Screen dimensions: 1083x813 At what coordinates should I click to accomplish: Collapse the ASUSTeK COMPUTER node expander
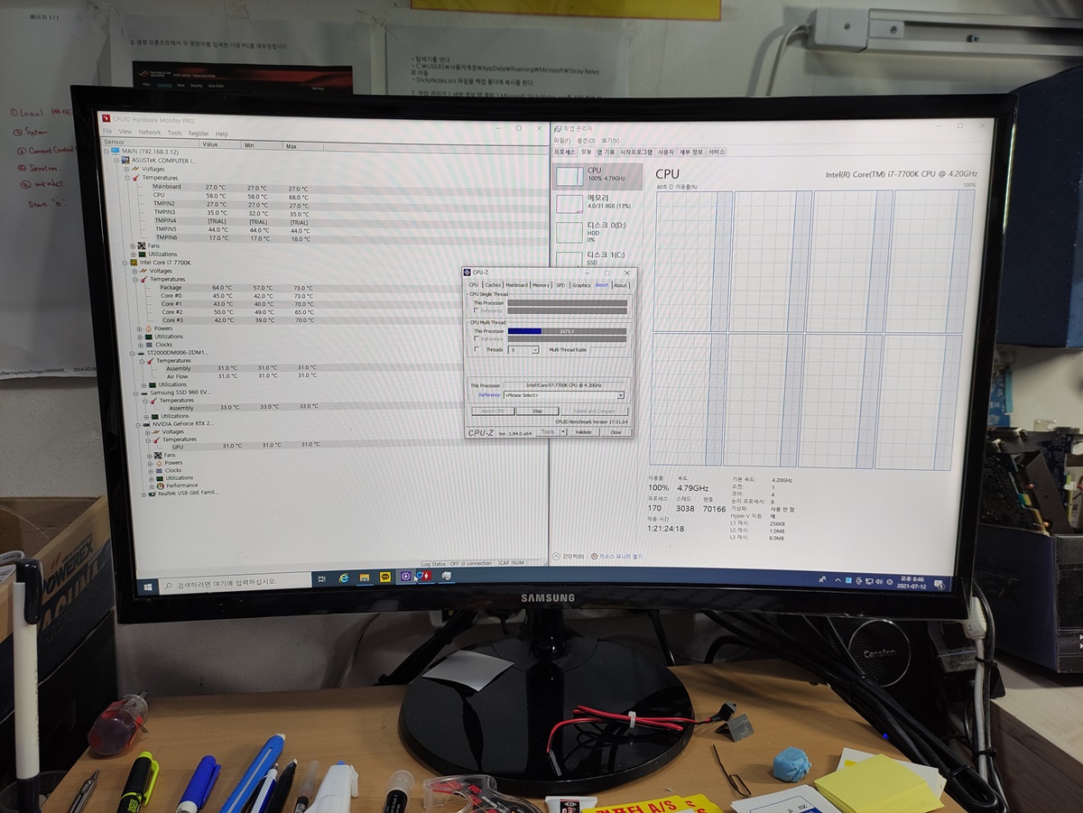116,160
